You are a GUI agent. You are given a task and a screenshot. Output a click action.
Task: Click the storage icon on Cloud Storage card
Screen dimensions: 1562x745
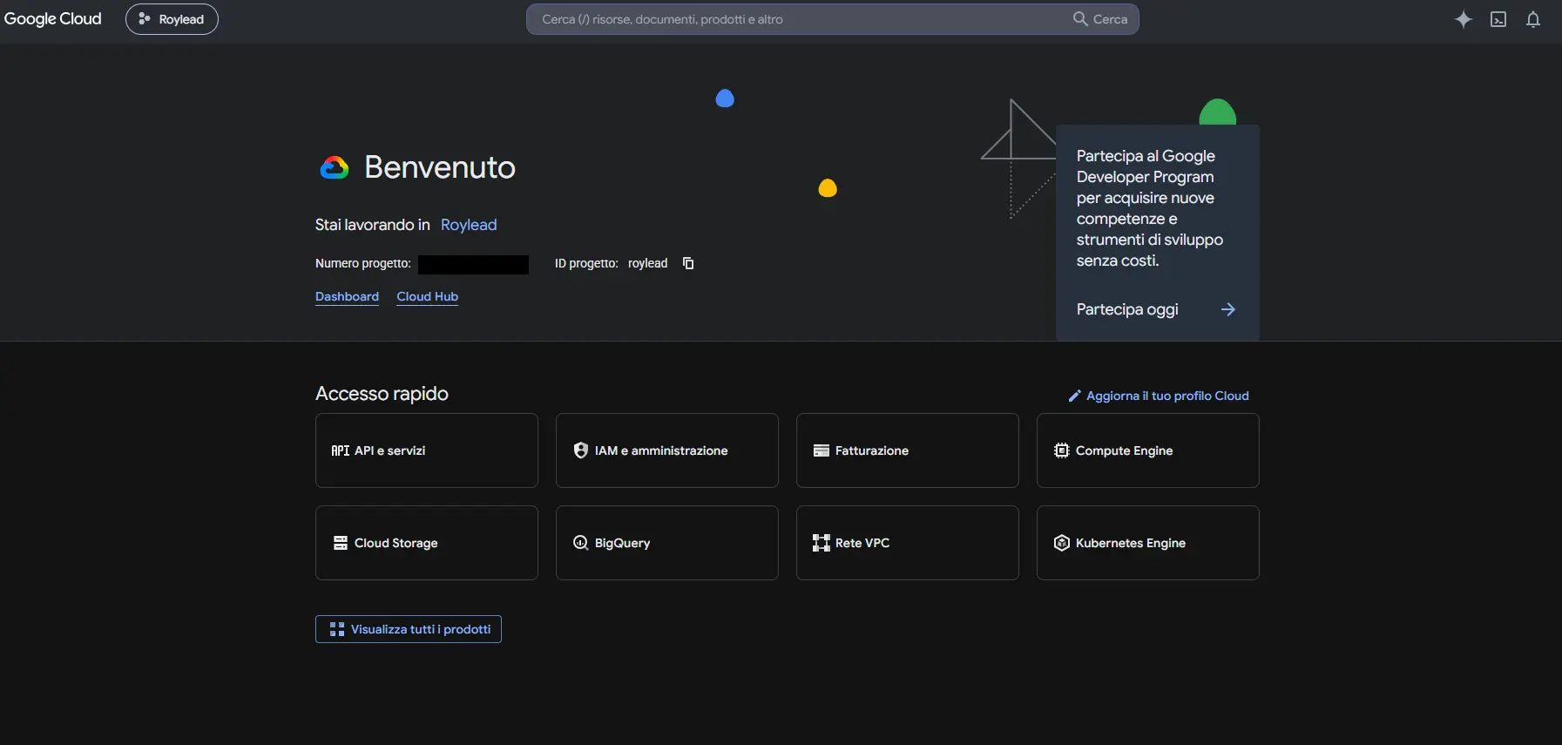pyautogui.click(x=341, y=543)
